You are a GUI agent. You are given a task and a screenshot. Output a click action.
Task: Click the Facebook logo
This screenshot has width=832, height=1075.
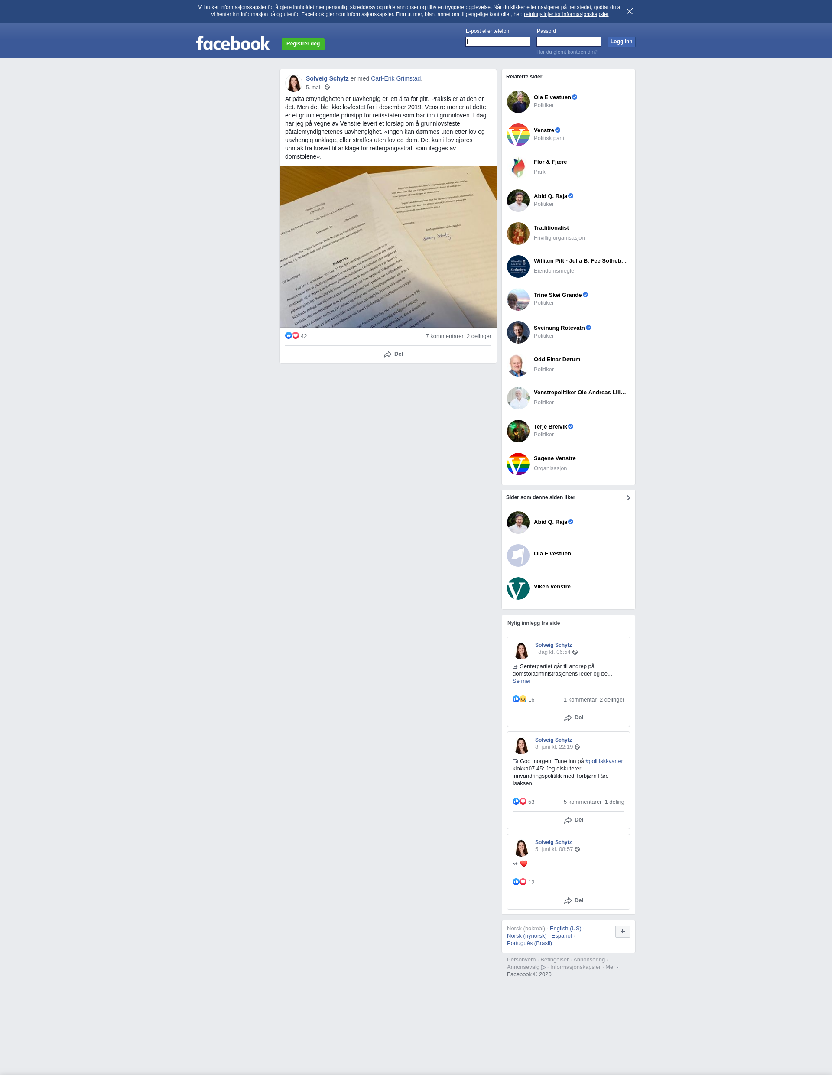pyautogui.click(x=233, y=43)
